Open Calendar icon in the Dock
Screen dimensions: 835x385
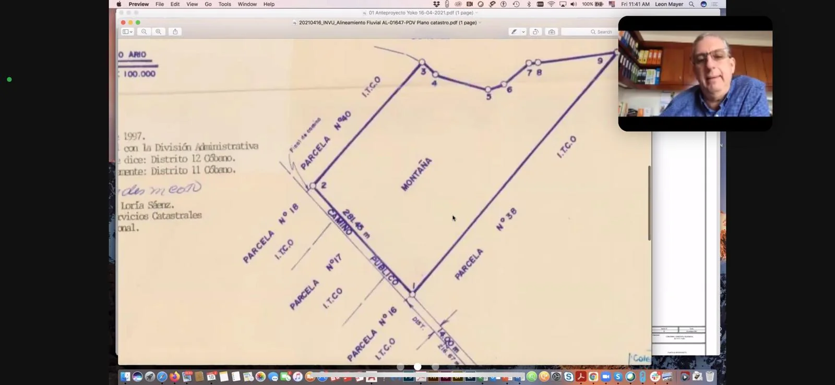[211, 376]
